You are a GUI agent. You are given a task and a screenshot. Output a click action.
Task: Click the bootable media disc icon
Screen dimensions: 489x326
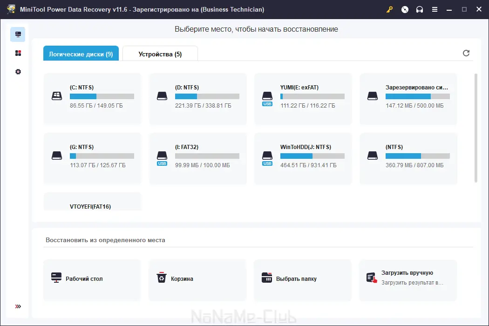pos(405,9)
